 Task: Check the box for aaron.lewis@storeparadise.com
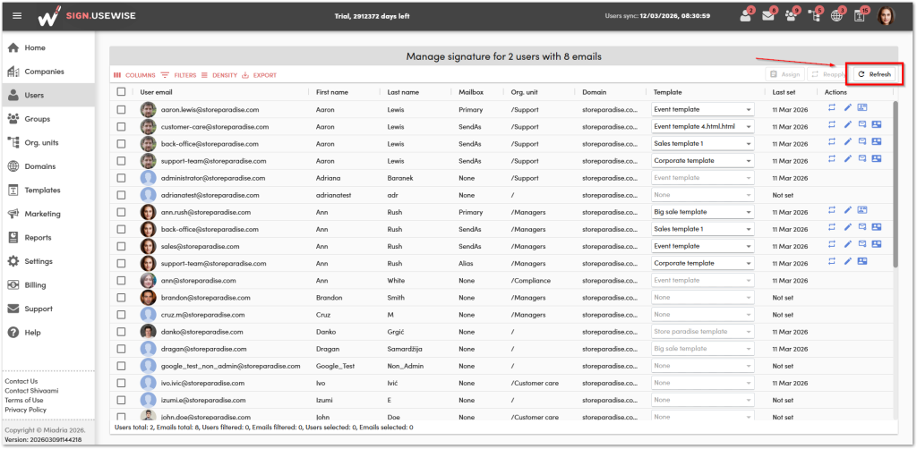click(x=122, y=109)
